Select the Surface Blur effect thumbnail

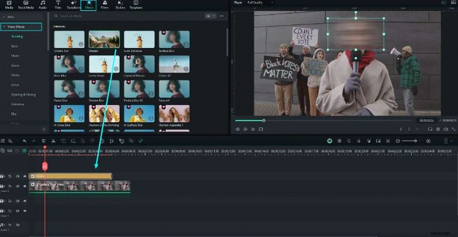174,39
